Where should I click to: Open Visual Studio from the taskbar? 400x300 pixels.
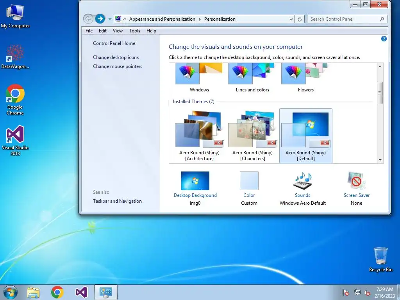click(82, 292)
